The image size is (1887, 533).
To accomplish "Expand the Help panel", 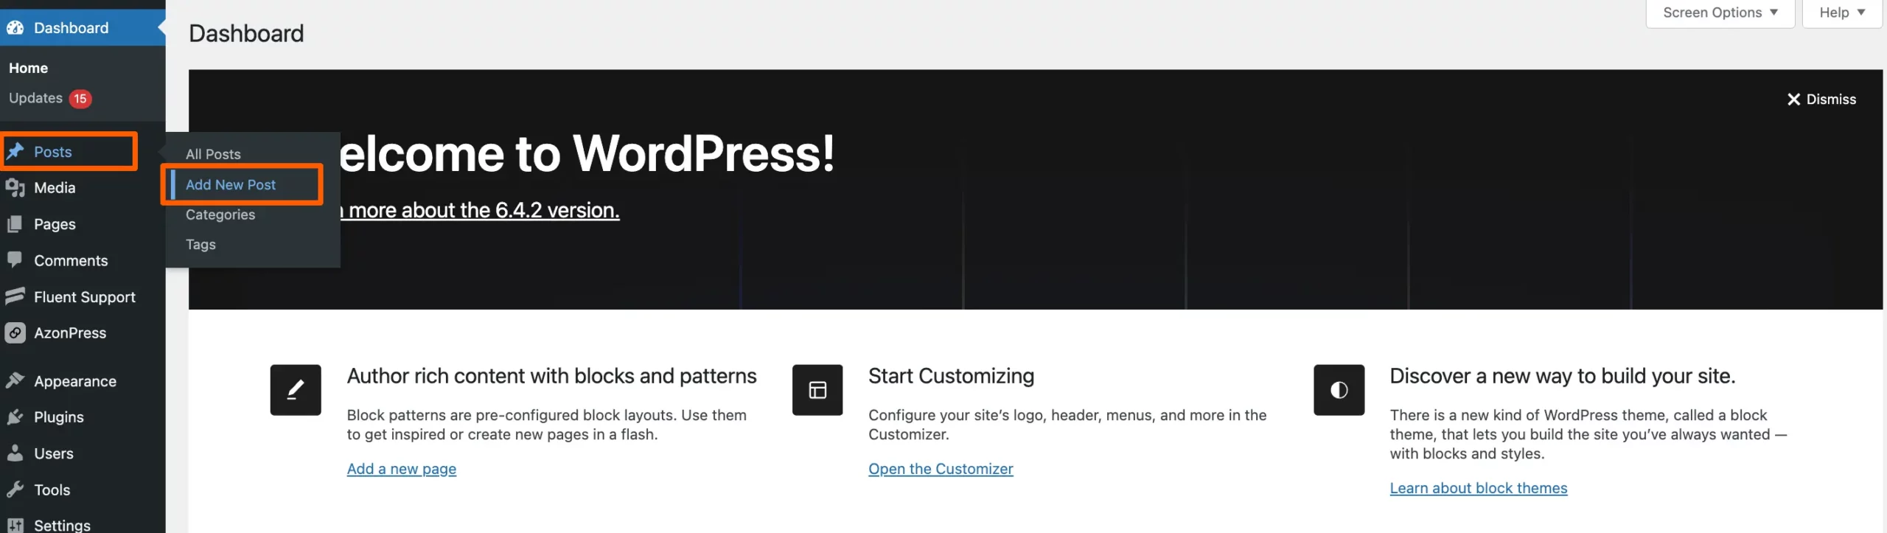I will coord(1841,12).
